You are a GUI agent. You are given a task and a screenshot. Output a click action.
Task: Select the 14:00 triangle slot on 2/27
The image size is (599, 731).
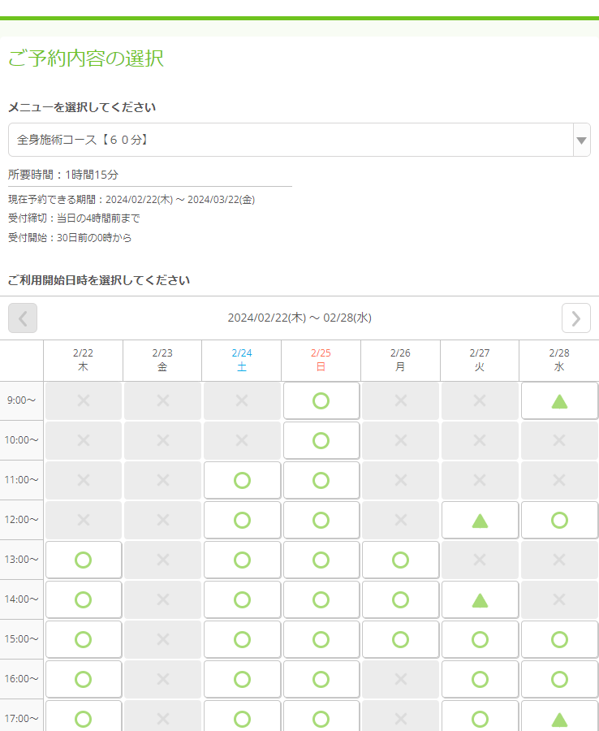click(480, 599)
